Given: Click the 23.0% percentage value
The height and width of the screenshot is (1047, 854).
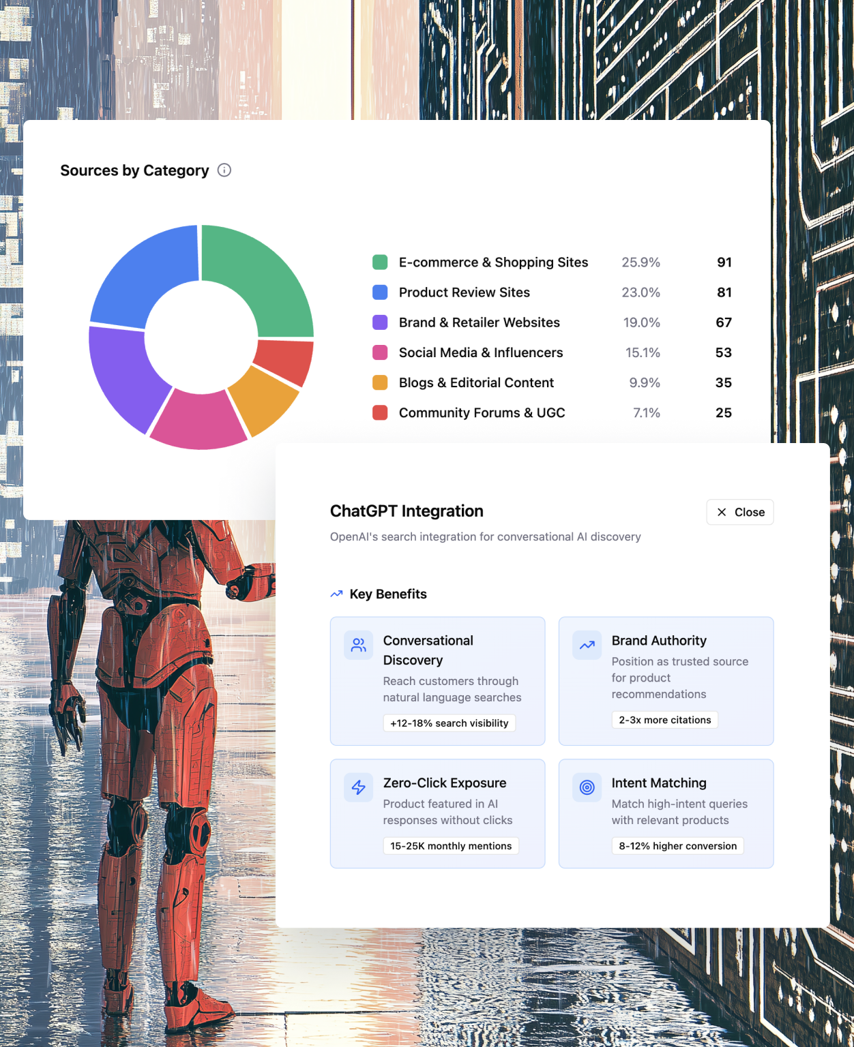Looking at the screenshot, I should pos(640,292).
